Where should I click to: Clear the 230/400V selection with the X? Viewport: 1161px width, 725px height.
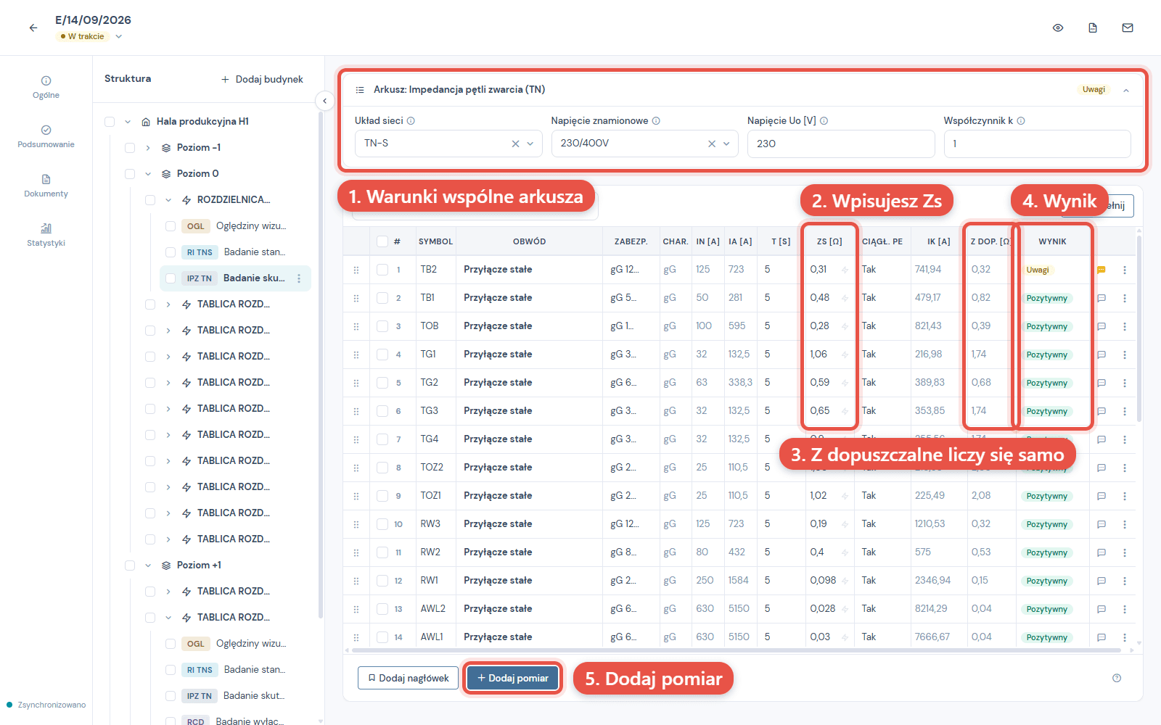(712, 144)
